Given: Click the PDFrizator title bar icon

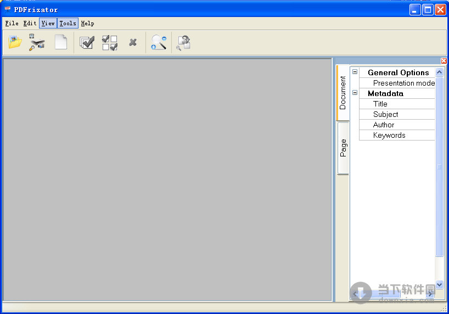Looking at the screenshot, I should tap(8, 9).
